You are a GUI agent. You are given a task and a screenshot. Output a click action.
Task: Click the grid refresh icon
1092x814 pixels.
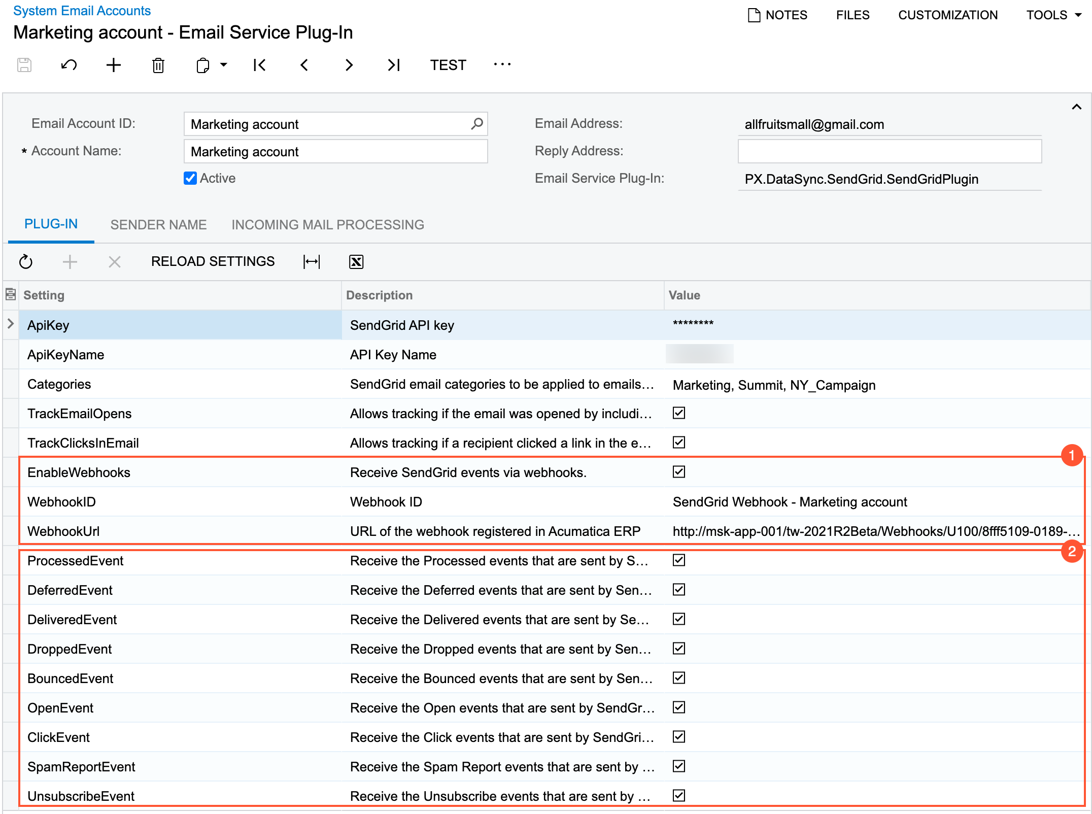[25, 262]
